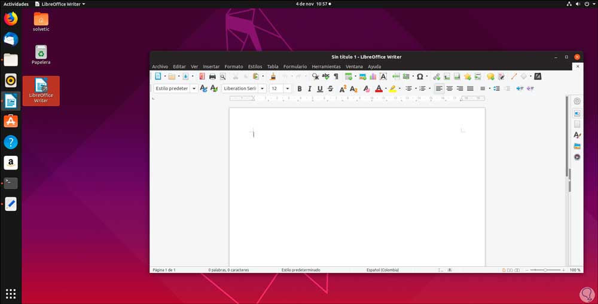Toggle bold formatting
This screenshot has width=598, height=304.
tap(300, 89)
